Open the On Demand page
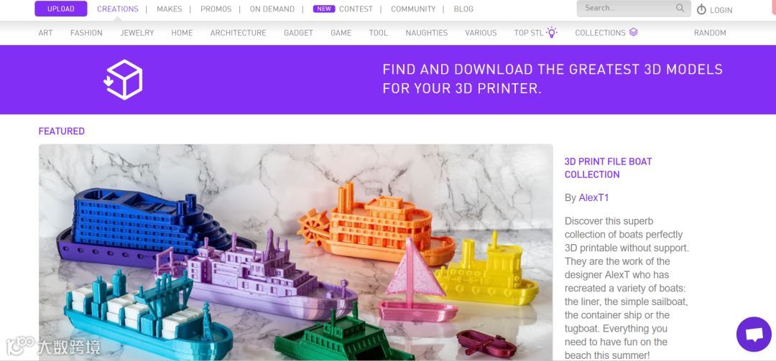 coord(272,9)
